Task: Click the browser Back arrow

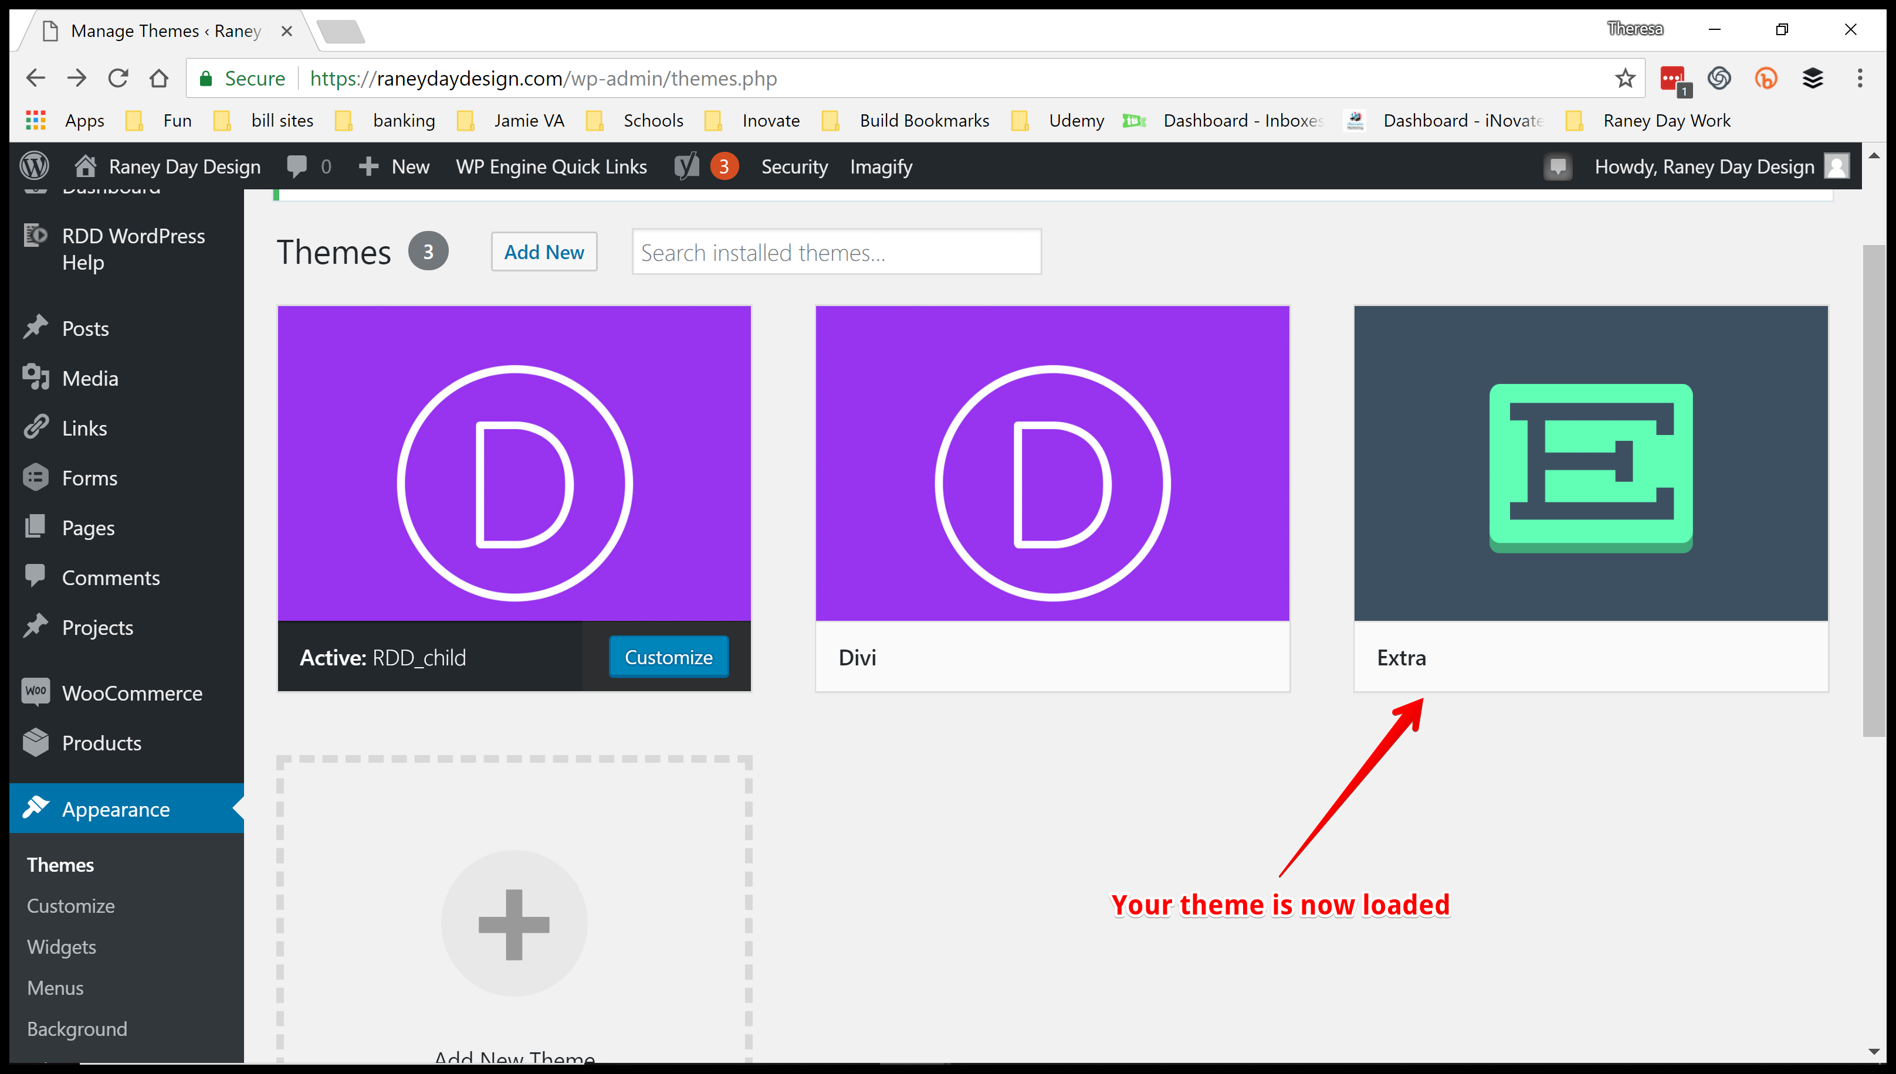Action: pos(35,78)
